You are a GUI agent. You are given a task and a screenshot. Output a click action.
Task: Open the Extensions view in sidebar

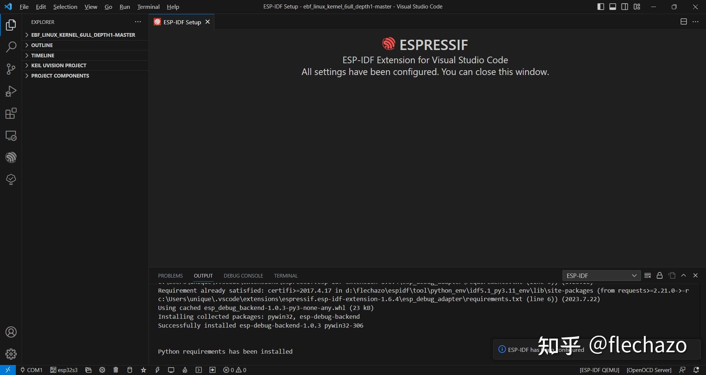click(11, 113)
